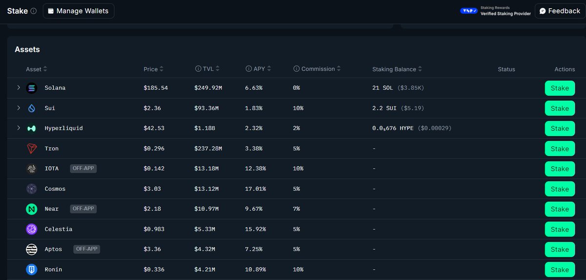Open Manage Wallets
586x280 pixels.
pos(79,11)
